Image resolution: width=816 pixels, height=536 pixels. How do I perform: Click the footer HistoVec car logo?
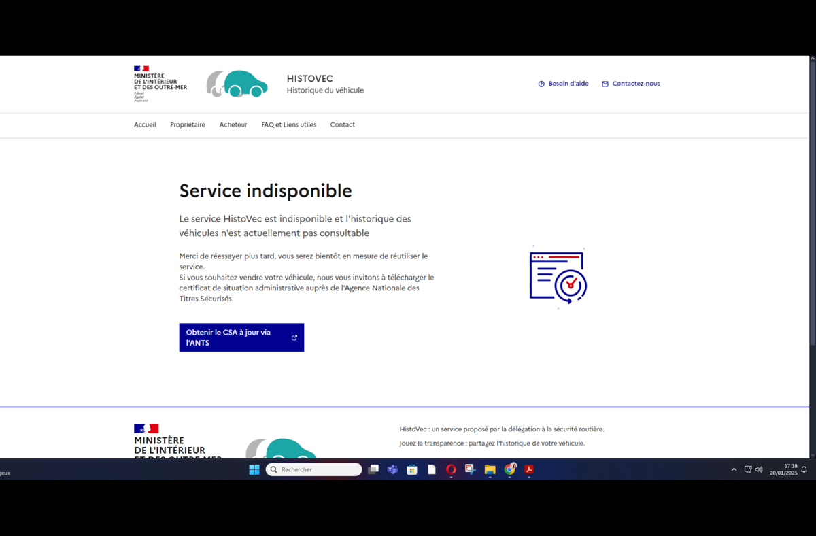(281, 448)
